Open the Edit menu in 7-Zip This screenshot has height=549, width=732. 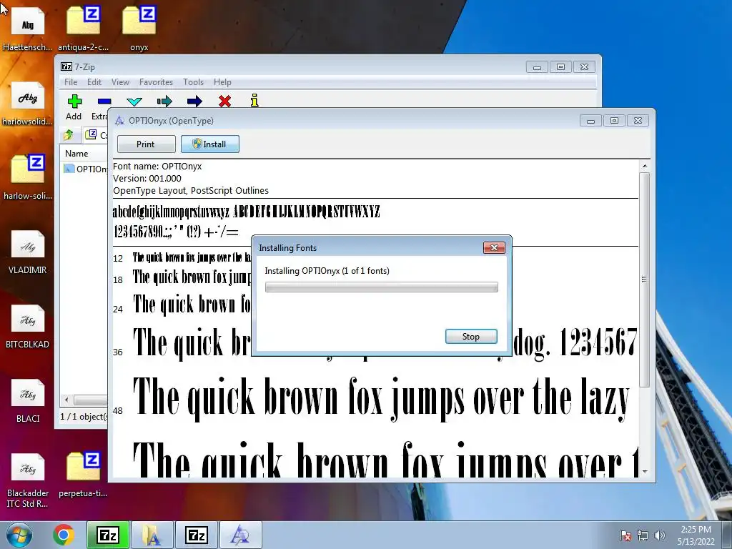pos(94,82)
